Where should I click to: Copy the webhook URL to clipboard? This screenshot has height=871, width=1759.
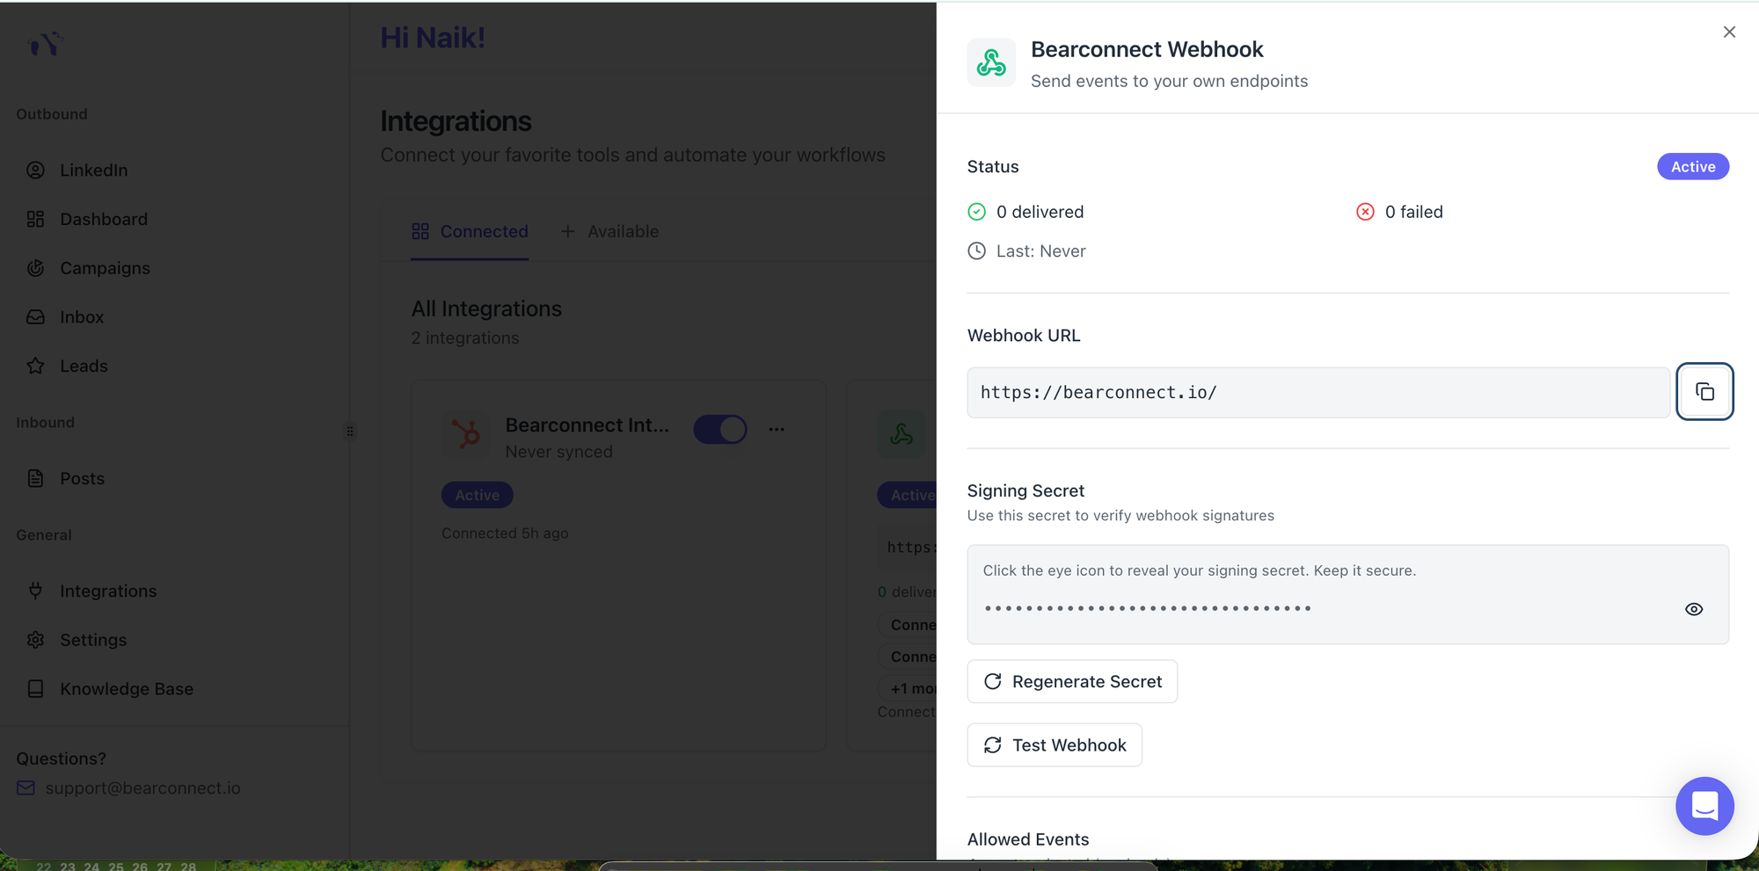click(x=1704, y=391)
